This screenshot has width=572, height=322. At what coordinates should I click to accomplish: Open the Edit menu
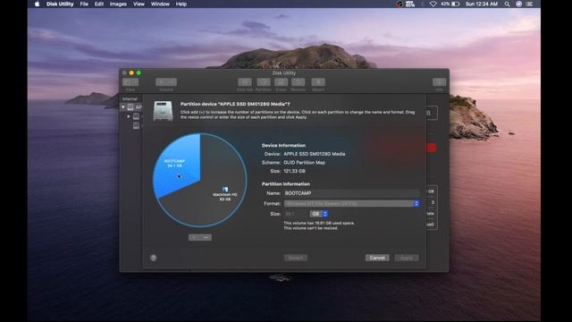pyautogui.click(x=99, y=4)
